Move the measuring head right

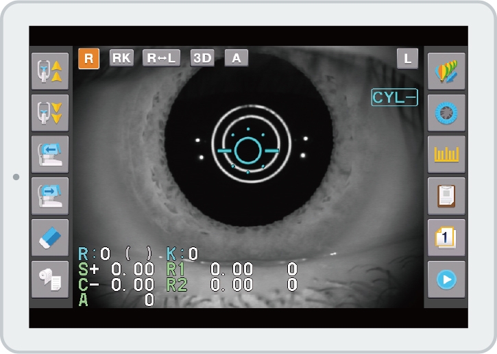[x=50, y=196]
